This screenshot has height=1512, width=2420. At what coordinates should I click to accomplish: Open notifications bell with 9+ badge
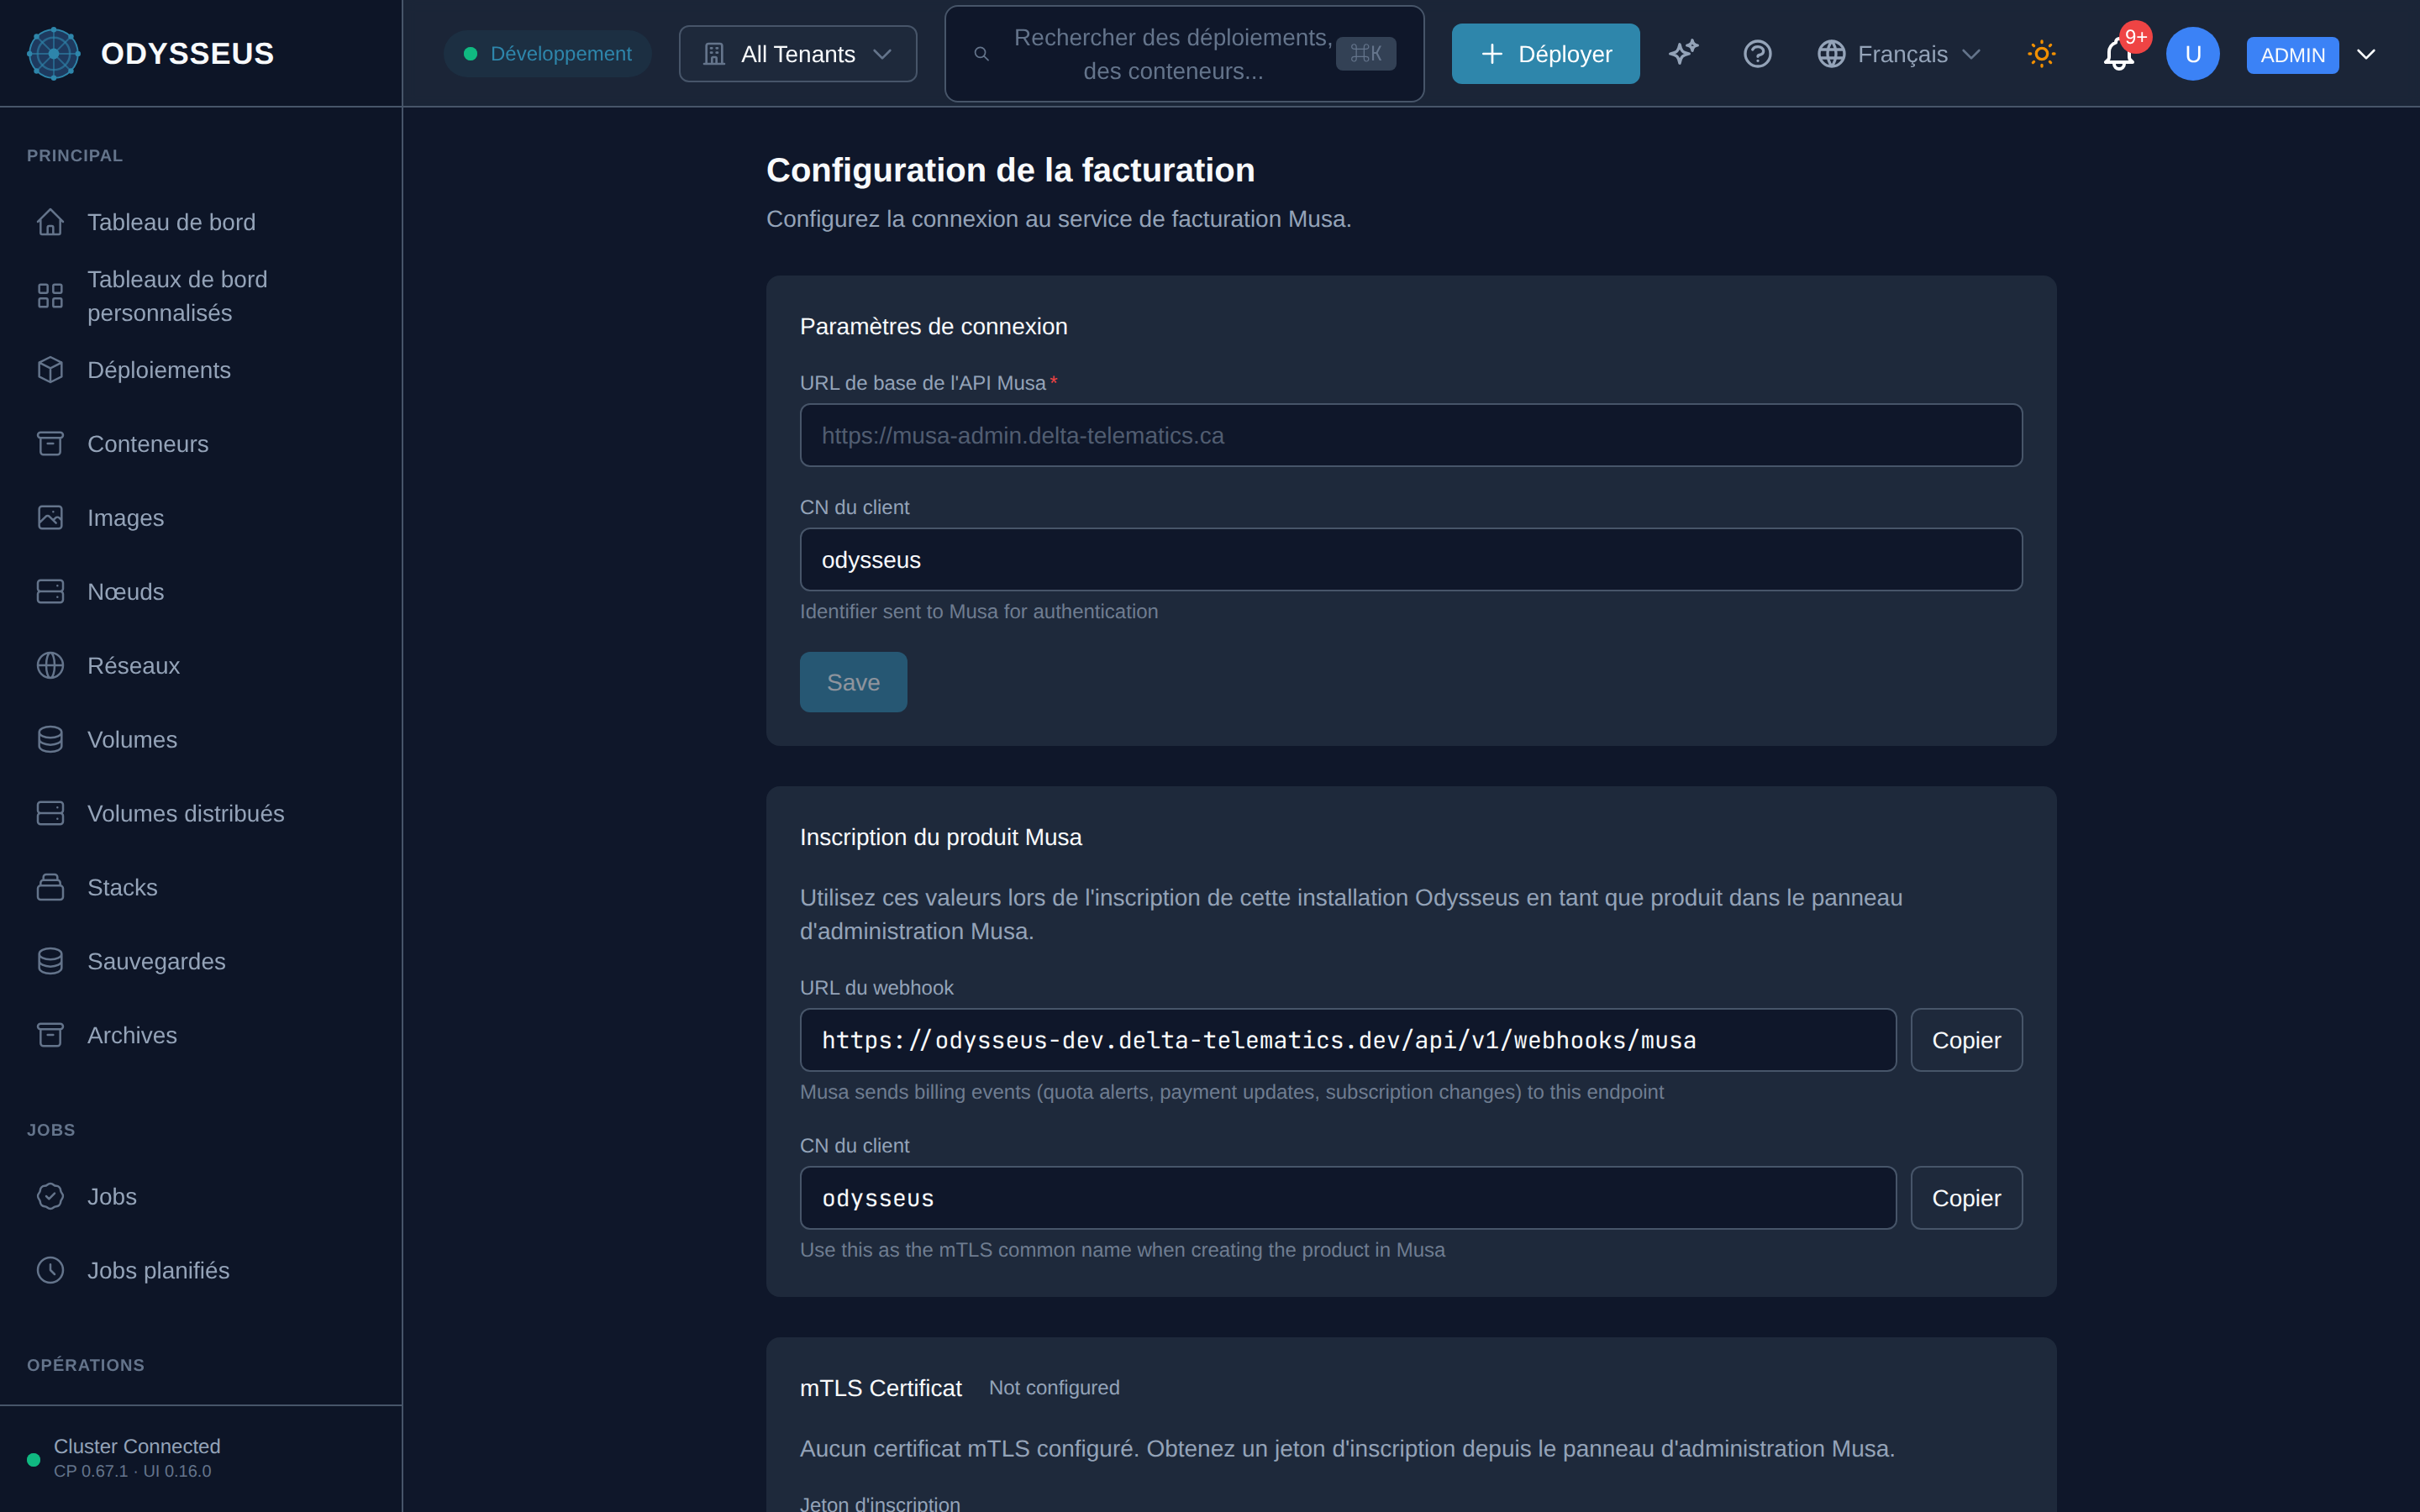coord(2118,53)
